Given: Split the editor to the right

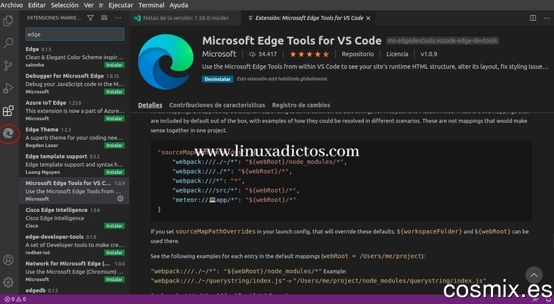Looking at the screenshot, I should 533,18.
